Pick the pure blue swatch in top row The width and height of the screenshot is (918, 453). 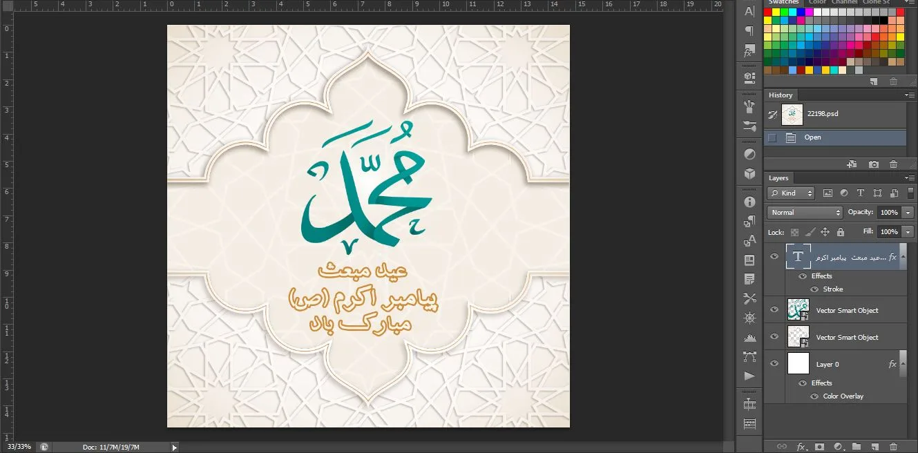(x=801, y=12)
